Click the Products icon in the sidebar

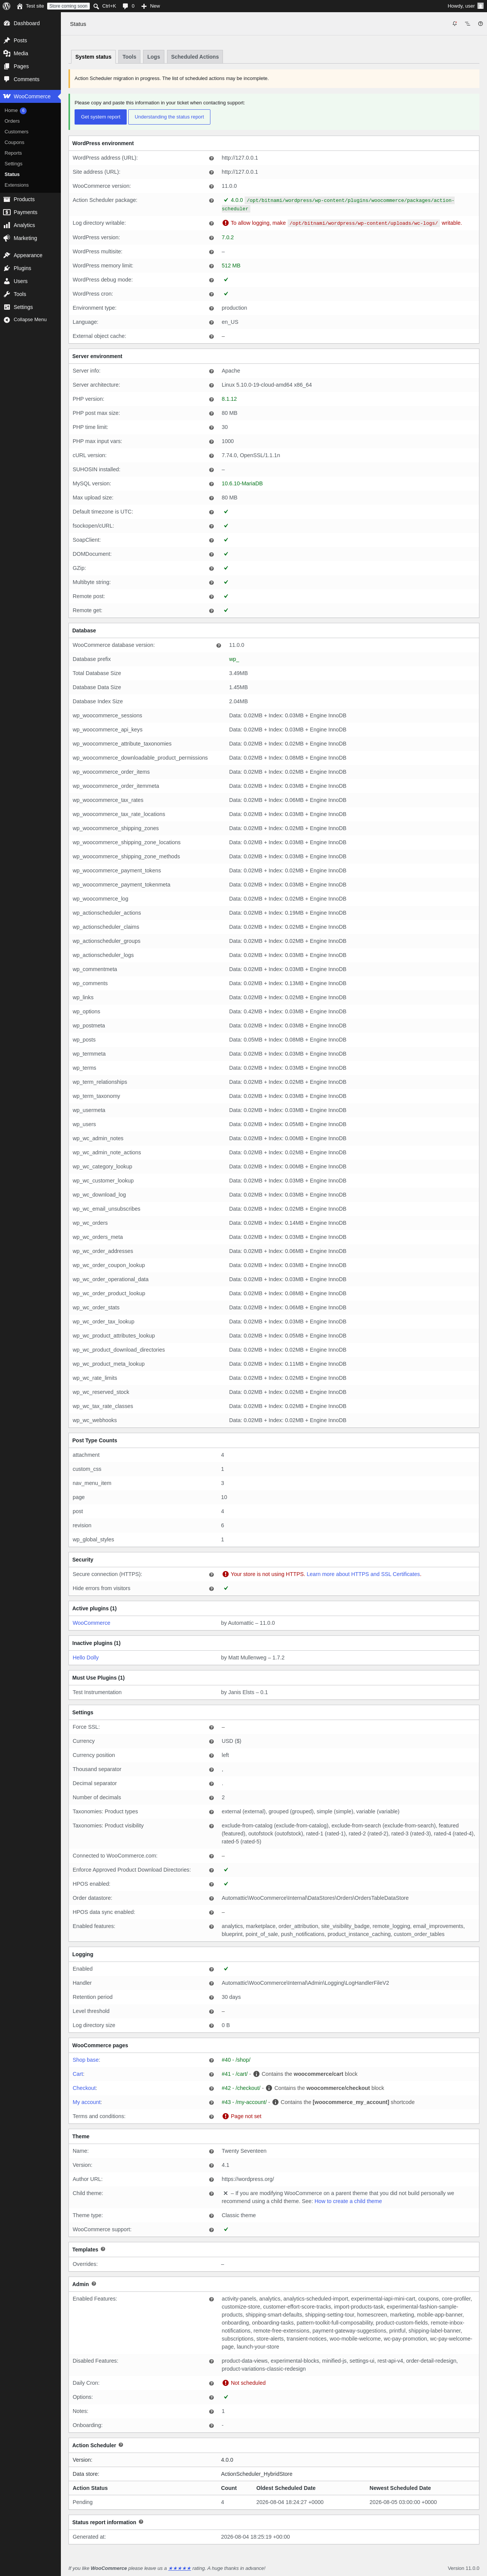pos(7,199)
